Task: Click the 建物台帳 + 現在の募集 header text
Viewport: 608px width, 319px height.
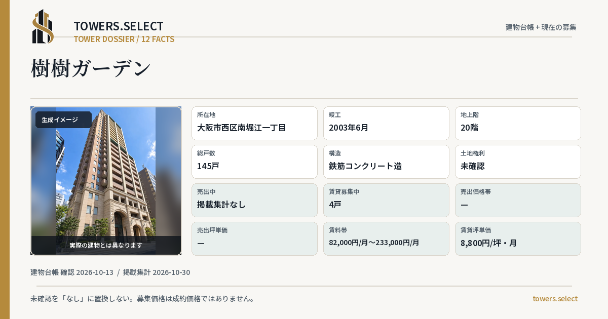Action: click(x=541, y=27)
